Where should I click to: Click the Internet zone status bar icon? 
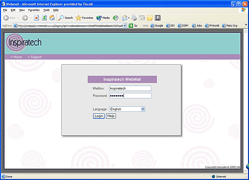(x=213, y=177)
